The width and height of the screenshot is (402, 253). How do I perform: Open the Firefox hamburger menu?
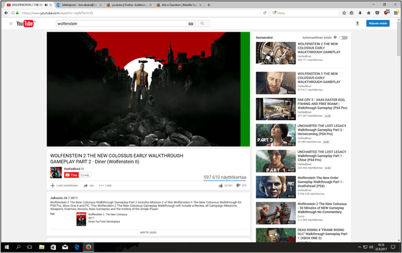[396, 13]
